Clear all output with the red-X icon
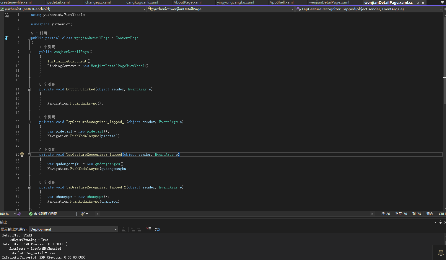The image size is (446, 260). point(149,229)
